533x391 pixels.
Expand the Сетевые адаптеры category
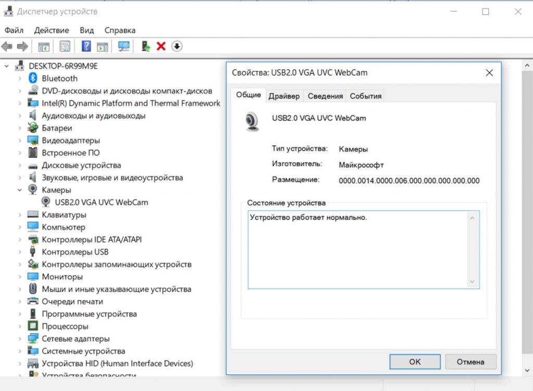[20, 339]
